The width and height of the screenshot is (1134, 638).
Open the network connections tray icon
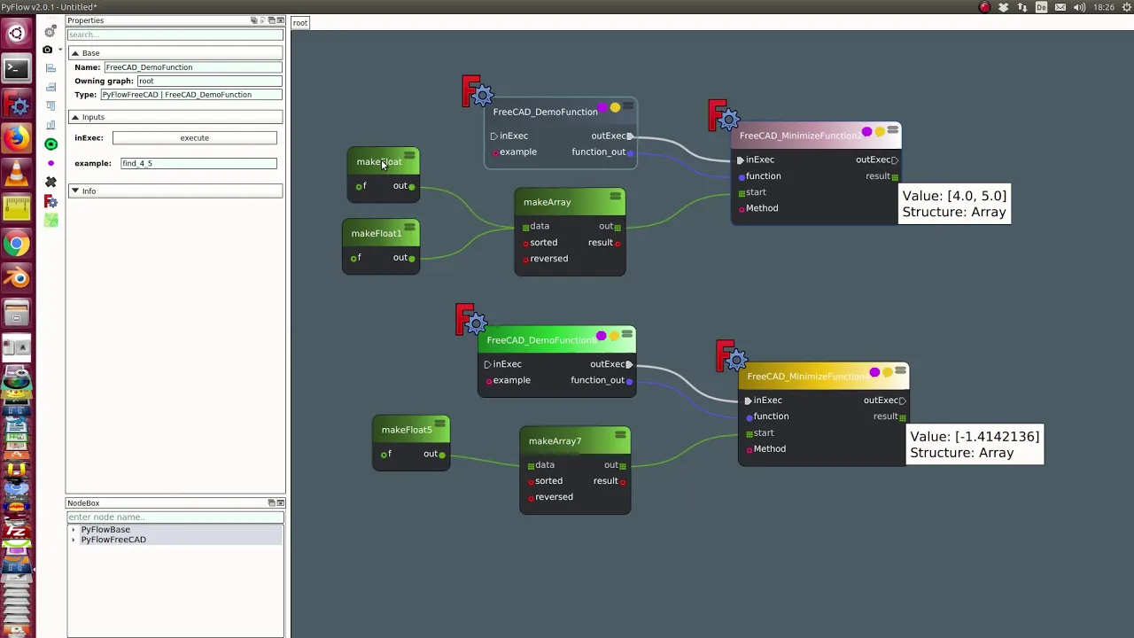1022,7
